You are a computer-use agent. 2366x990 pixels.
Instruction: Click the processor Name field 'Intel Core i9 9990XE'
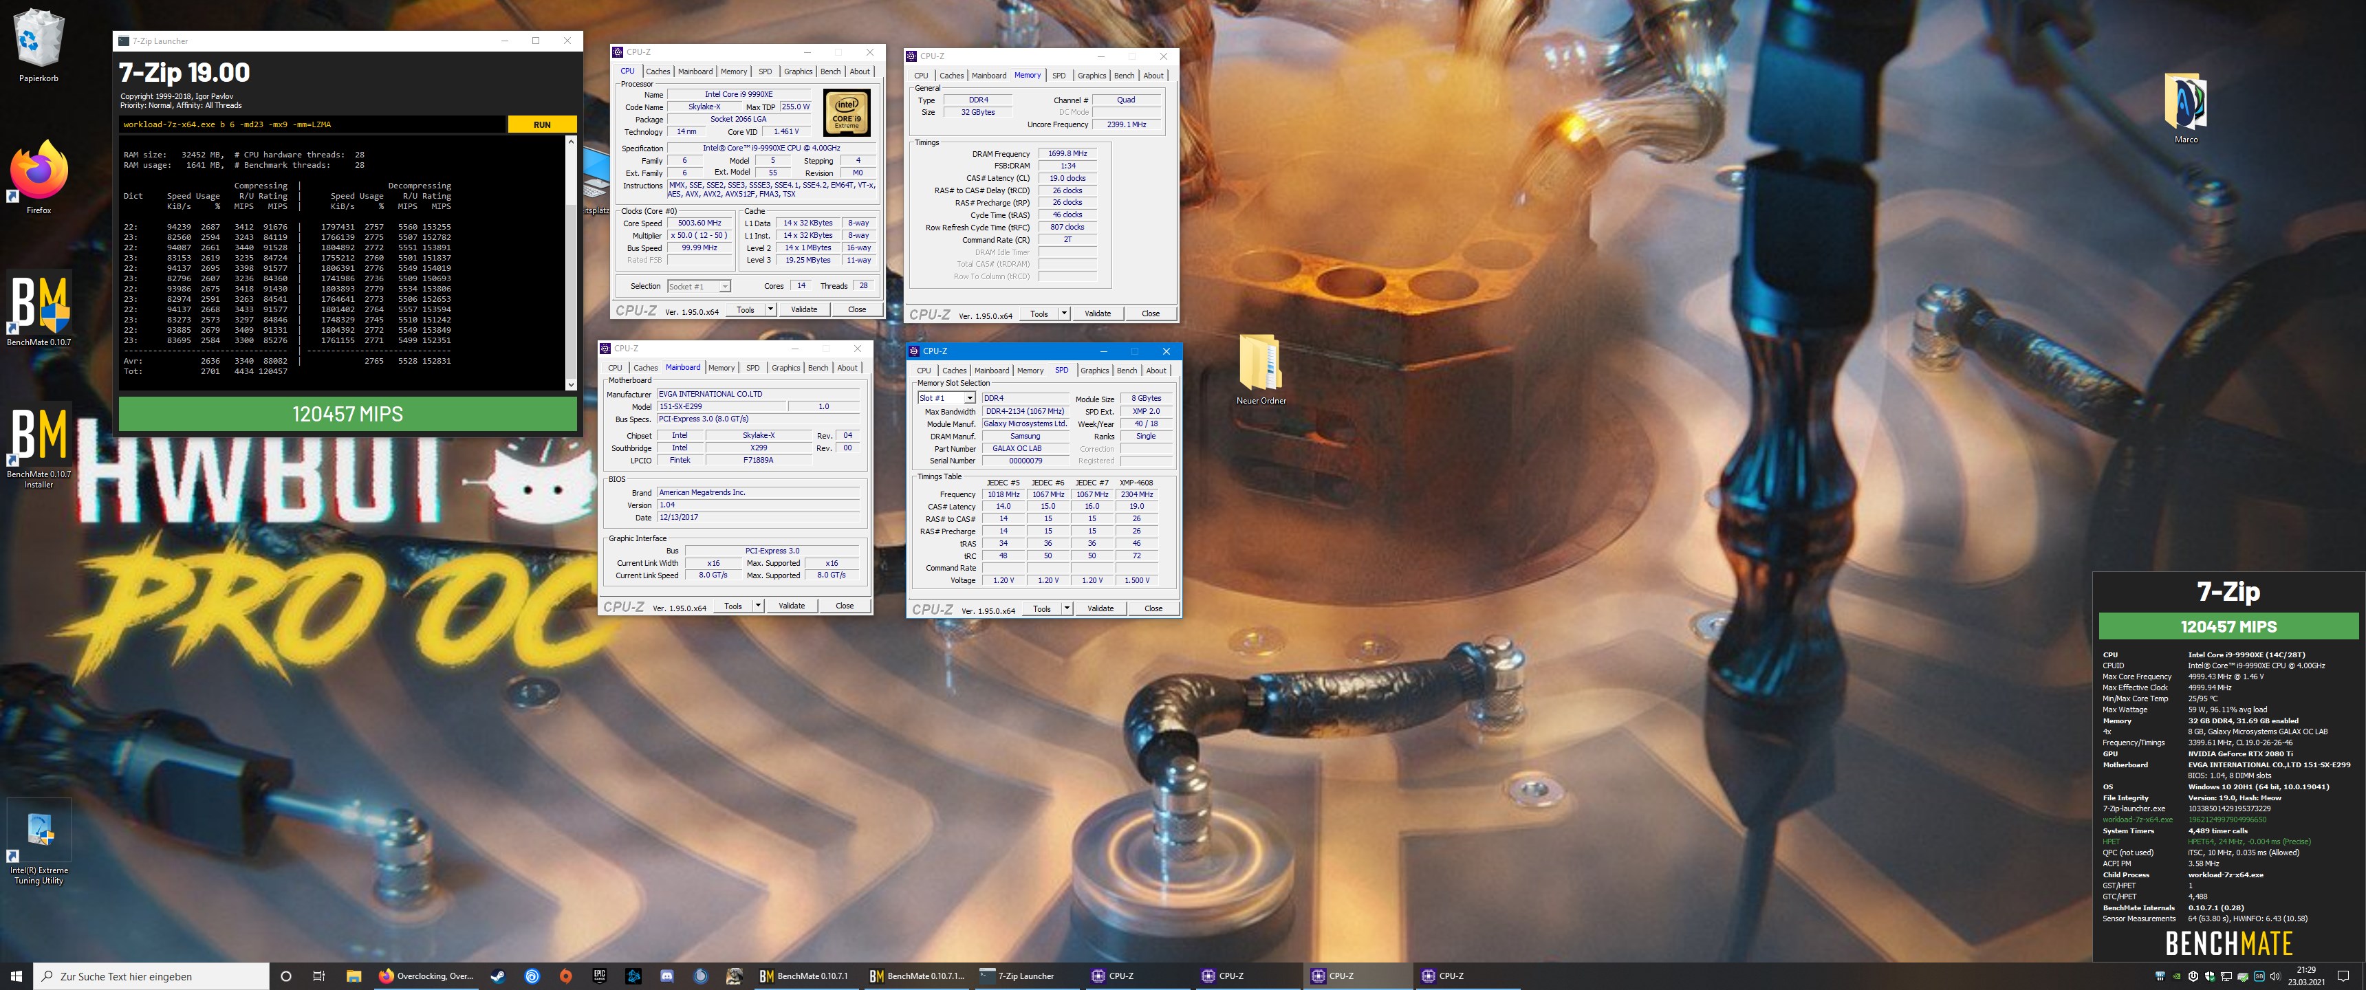tap(739, 95)
